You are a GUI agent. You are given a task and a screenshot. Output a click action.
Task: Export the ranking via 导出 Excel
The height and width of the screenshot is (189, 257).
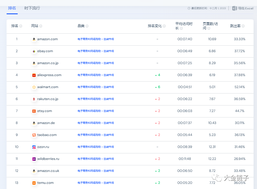pyautogui.click(x=243, y=8)
